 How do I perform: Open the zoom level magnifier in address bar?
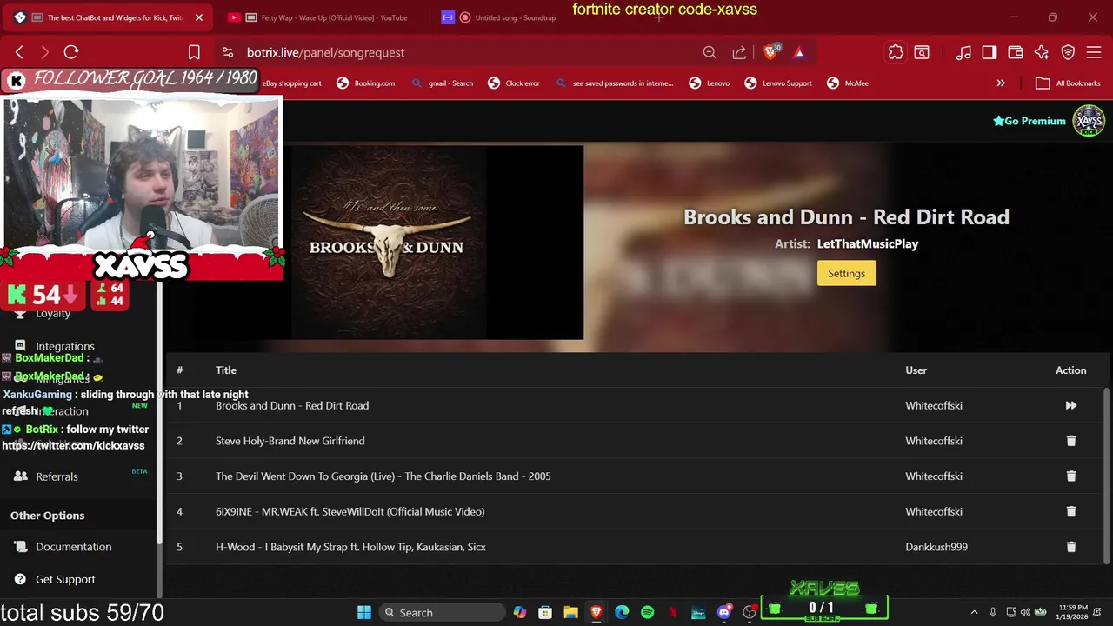coord(710,52)
